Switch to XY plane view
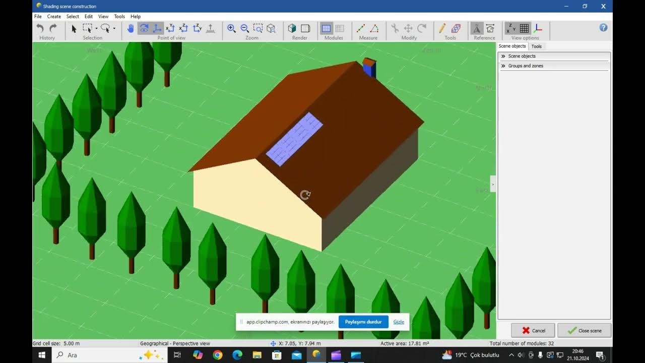Image resolution: width=645 pixels, height=363 pixels. coord(170,29)
